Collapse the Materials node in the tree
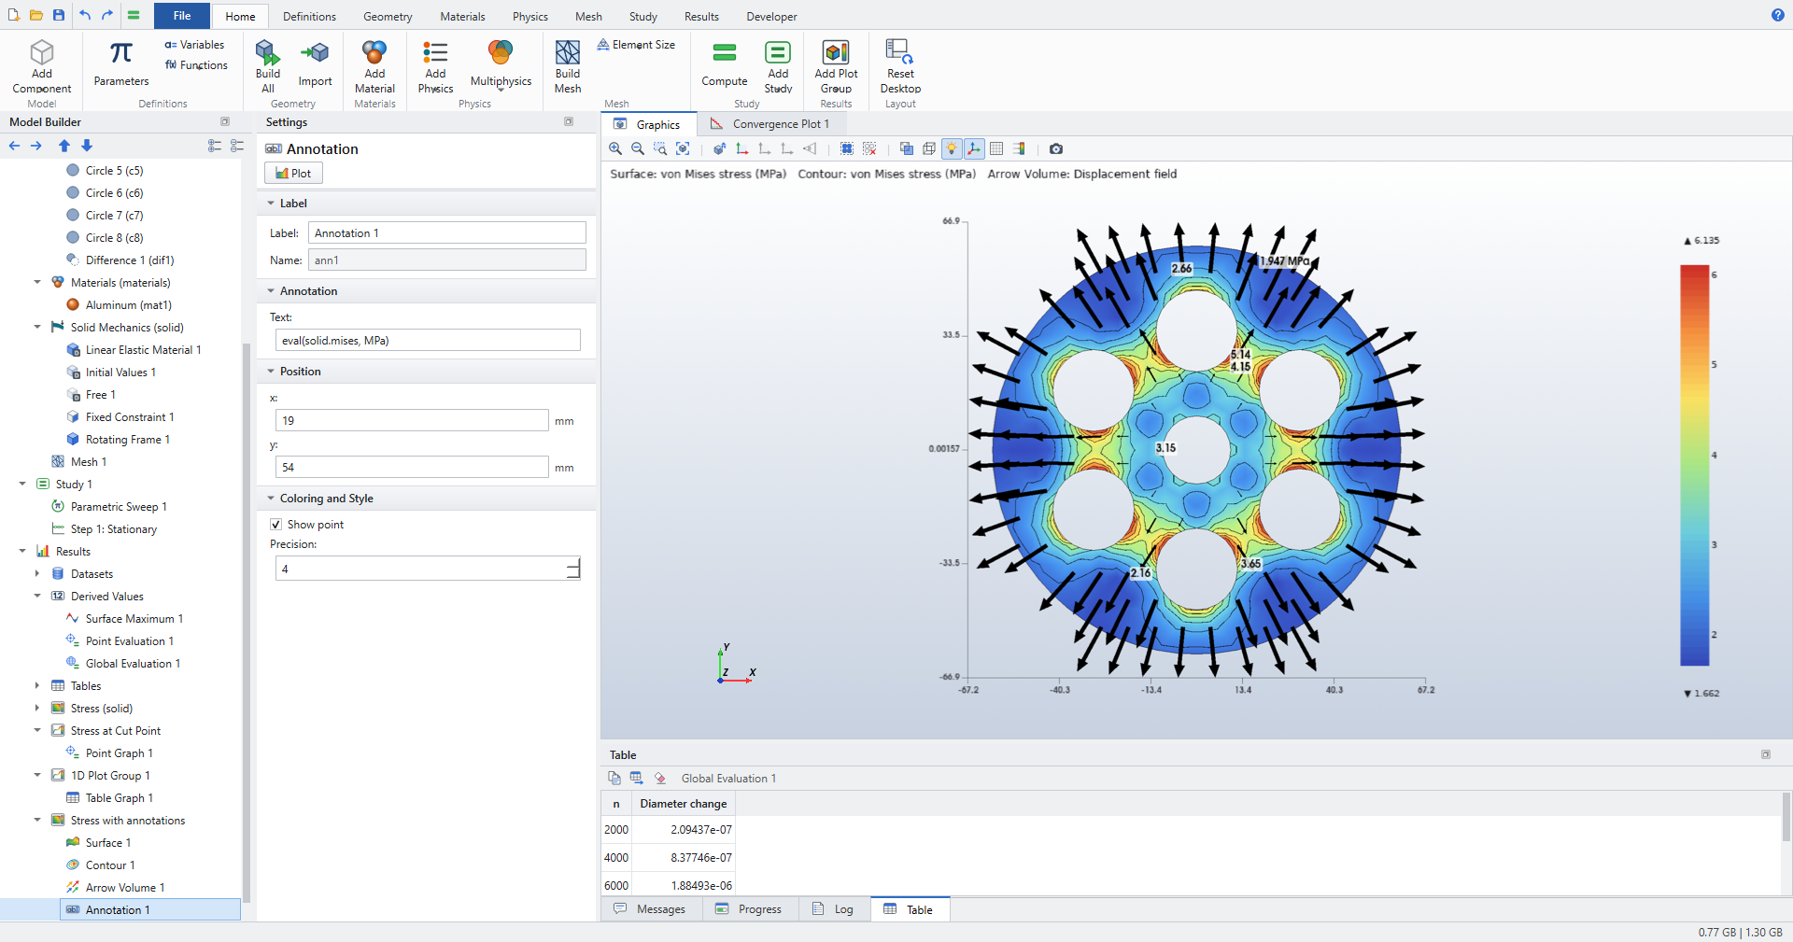Screen dimensions: 1793x942 pos(37,282)
